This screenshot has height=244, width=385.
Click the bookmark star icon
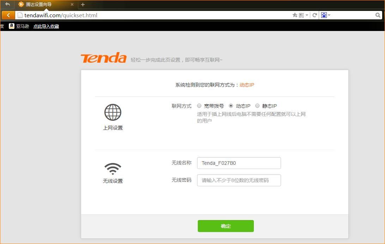click(x=295, y=15)
